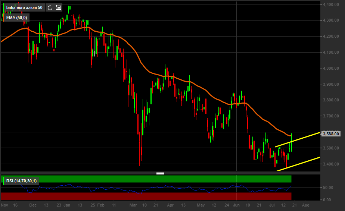Click the chart reset icon beside refresh
The image size is (345, 211).
coord(58,7)
